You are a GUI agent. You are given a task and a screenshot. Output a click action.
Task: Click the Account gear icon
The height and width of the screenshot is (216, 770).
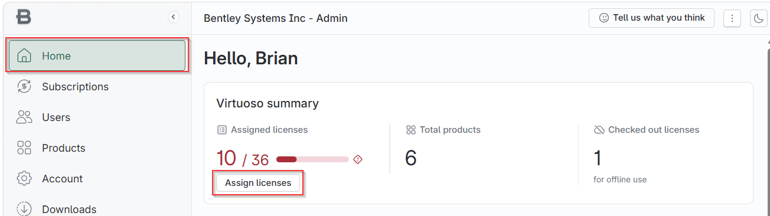(x=24, y=179)
